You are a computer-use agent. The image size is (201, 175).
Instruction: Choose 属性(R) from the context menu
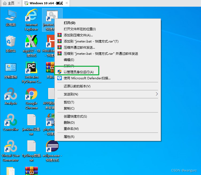pos(108,137)
